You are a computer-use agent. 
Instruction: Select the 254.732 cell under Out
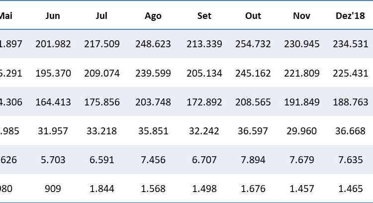click(253, 44)
